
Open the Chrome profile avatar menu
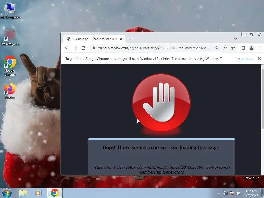[252, 48]
